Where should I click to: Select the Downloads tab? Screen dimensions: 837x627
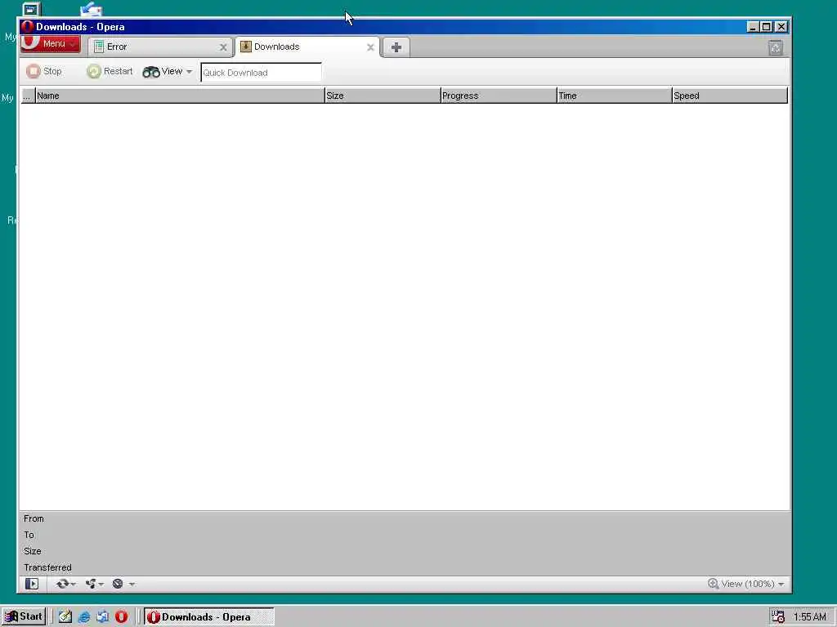click(307, 47)
